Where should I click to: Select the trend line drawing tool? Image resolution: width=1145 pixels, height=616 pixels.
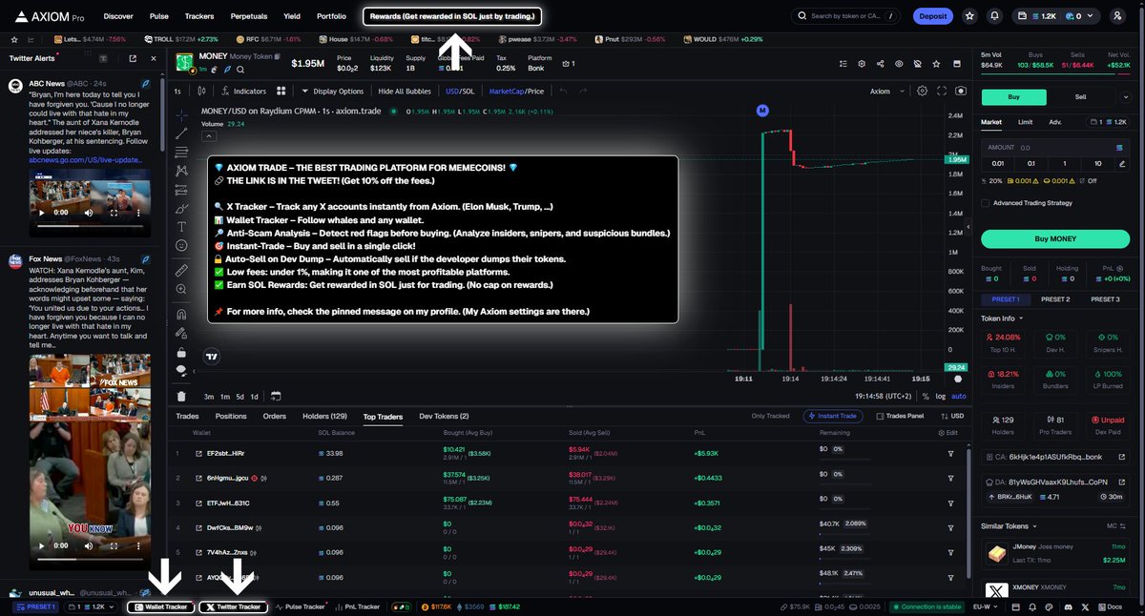click(181, 132)
